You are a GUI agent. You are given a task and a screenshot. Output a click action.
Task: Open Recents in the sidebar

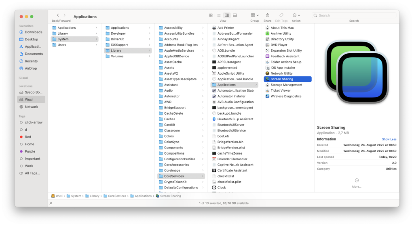31,61
